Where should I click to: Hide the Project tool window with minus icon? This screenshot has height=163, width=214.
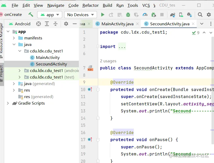(74, 24)
